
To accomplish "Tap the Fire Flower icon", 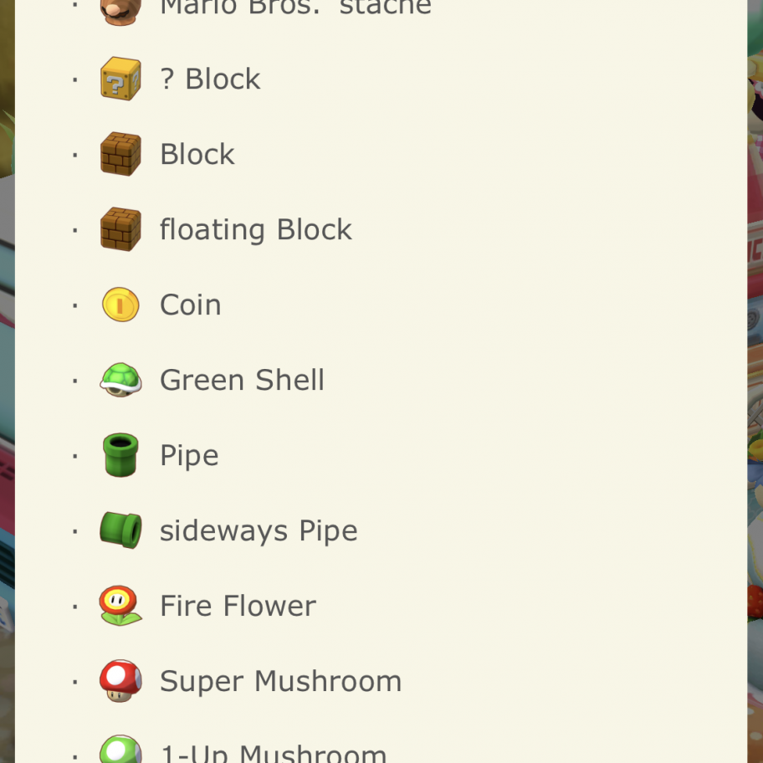I will pos(120,606).
